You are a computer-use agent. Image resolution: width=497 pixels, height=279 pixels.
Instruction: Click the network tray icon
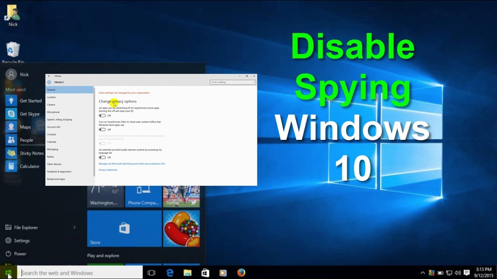449,273
